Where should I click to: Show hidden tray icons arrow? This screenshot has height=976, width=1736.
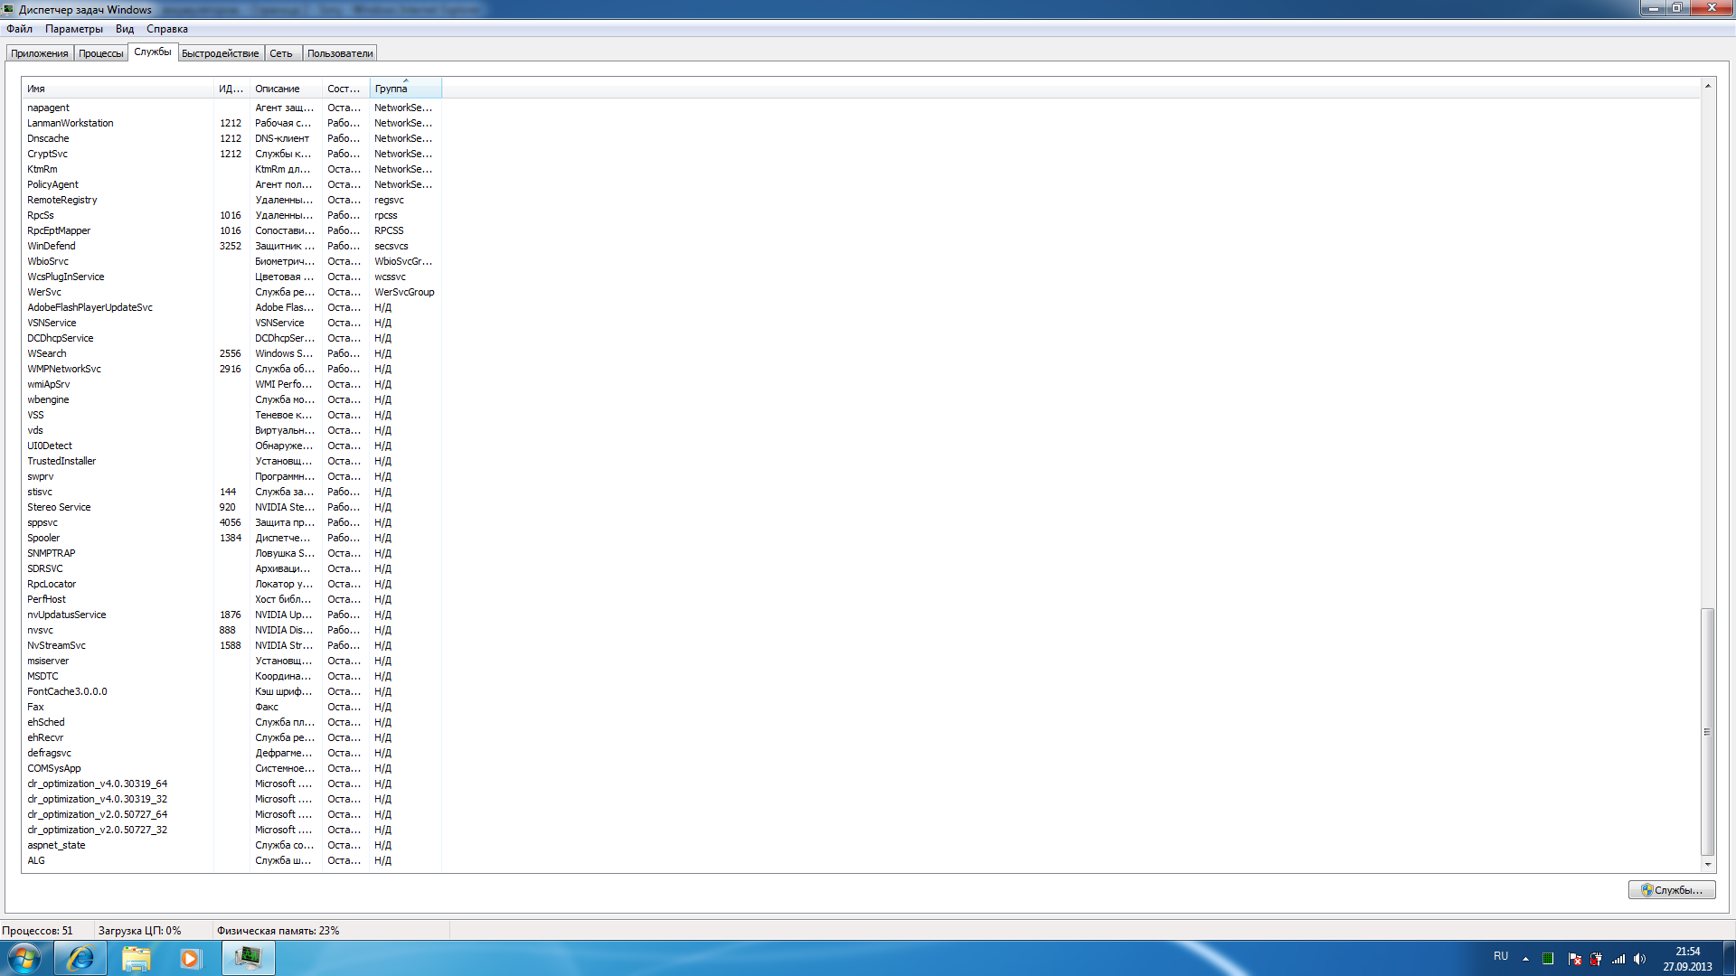1525,959
